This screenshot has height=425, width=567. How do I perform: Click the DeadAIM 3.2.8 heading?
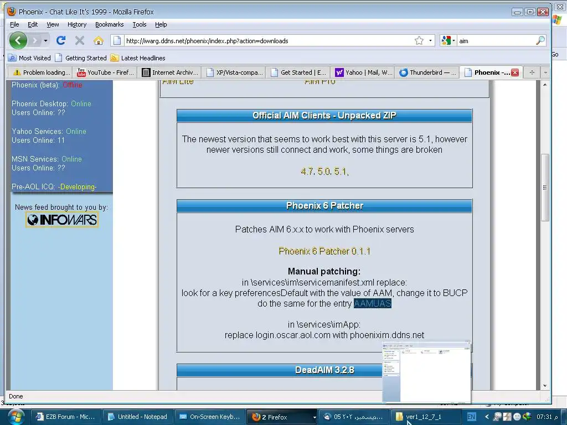tap(324, 370)
